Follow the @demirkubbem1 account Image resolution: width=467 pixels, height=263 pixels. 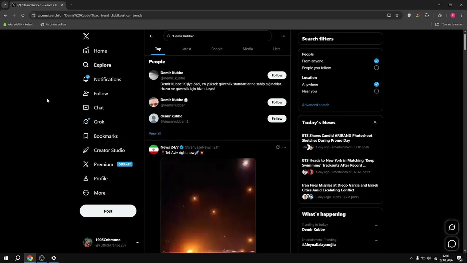pyautogui.click(x=277, y=119)
